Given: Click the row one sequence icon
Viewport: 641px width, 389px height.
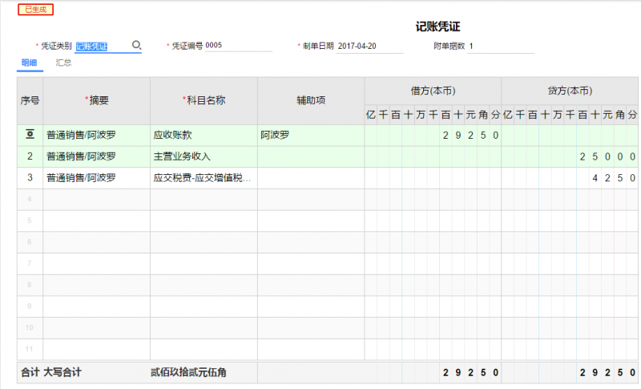Looking at the screenshot, I should [30, 134].
